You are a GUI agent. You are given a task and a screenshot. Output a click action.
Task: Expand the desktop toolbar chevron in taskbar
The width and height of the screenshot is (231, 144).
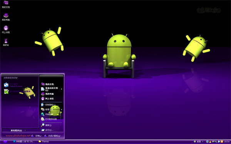click(203, 141)
